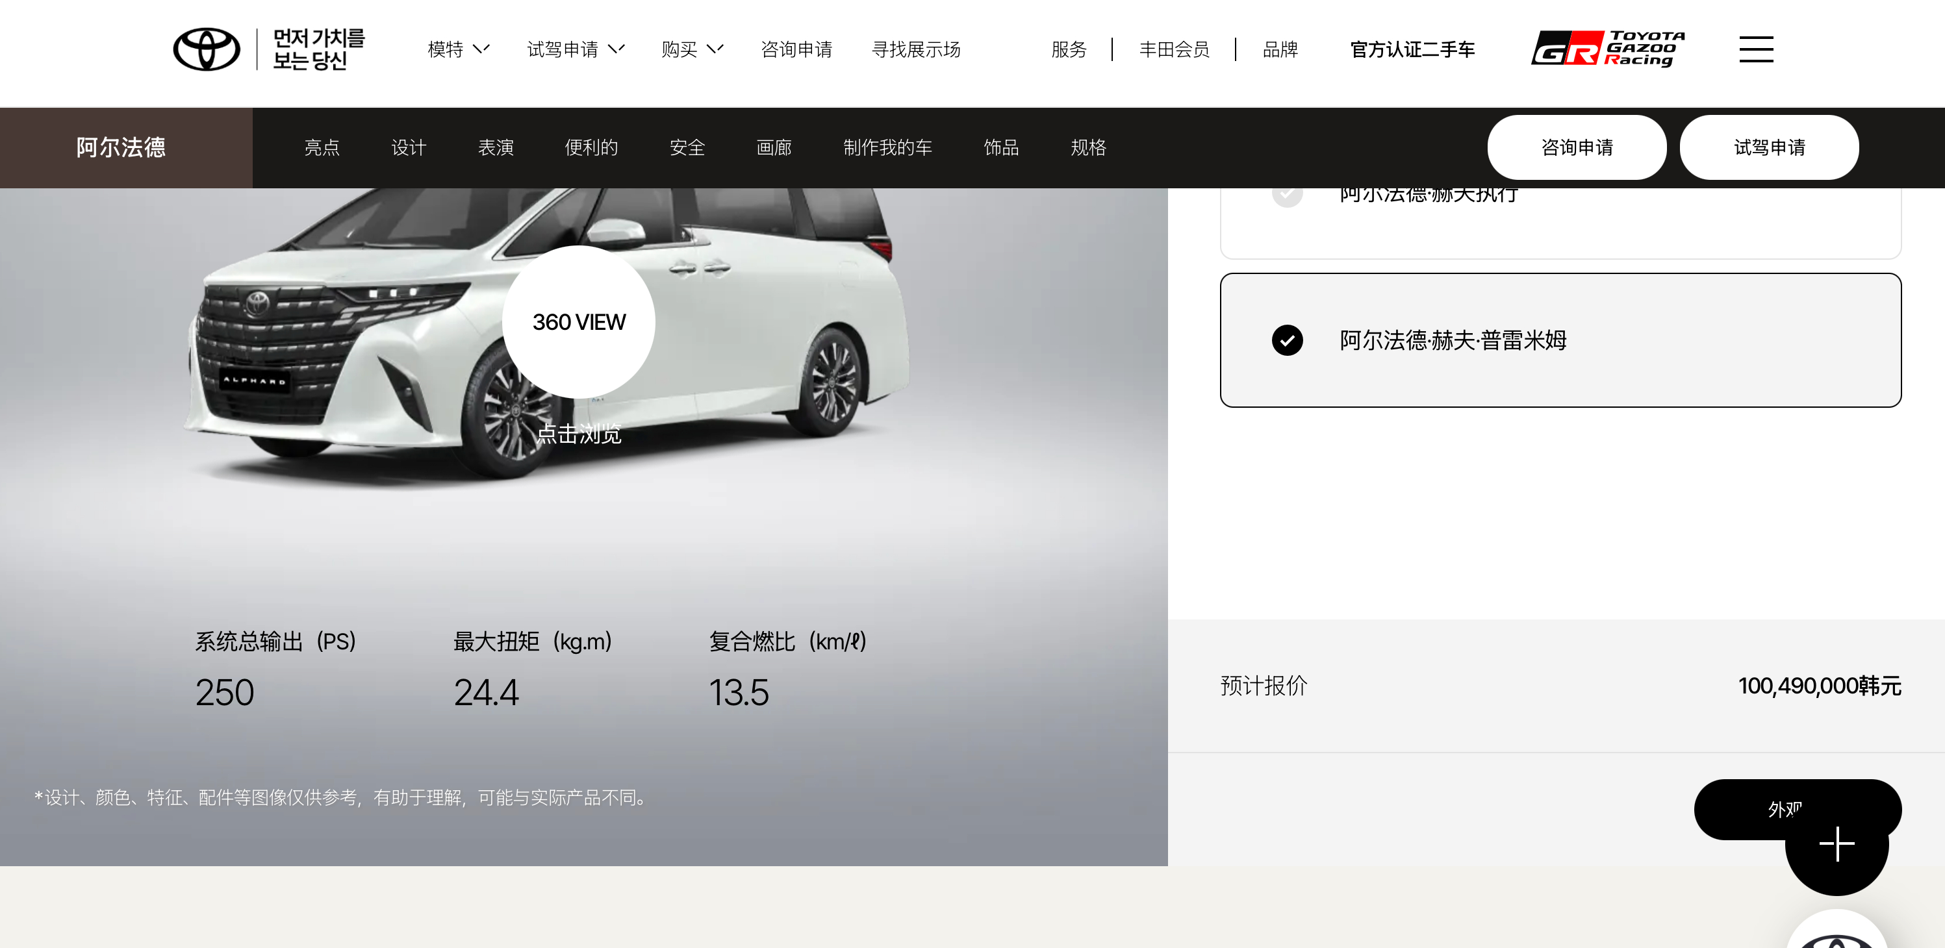Screen dimensions: 1945x948
Task: Click the 寻找展示场 link
Action: [915, 50]
